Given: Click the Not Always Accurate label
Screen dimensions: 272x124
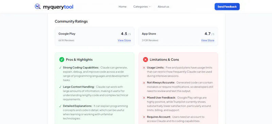Looking at the screenshot, I should [161, 82].
